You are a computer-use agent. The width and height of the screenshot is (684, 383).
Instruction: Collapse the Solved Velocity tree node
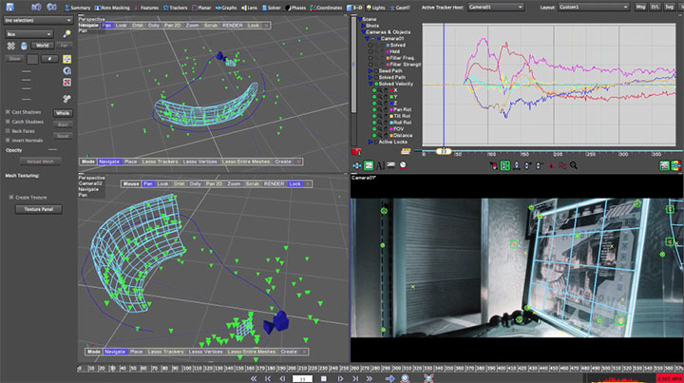point(370,84)
